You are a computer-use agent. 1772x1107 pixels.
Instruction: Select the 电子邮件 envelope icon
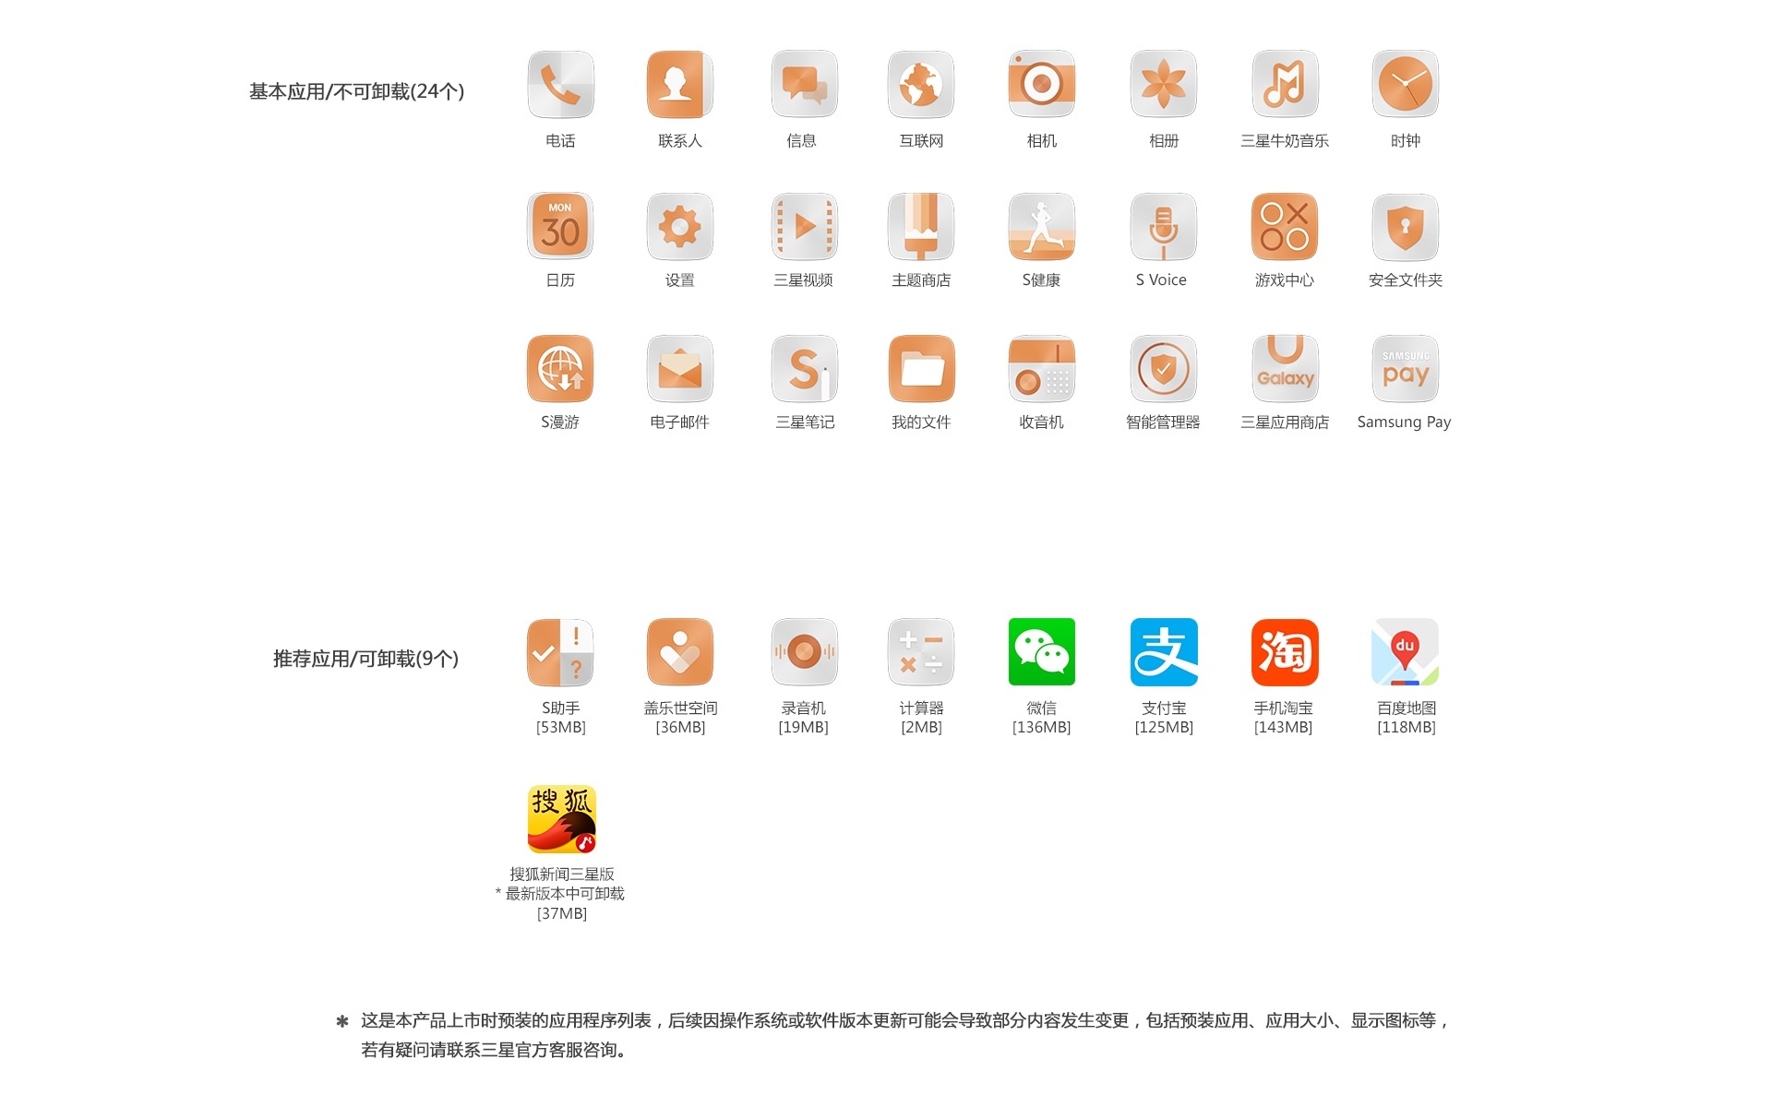click(x=680, y=368)
